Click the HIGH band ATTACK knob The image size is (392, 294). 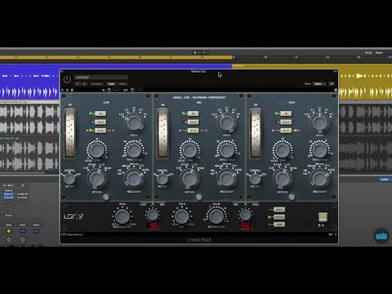point(283,179)
